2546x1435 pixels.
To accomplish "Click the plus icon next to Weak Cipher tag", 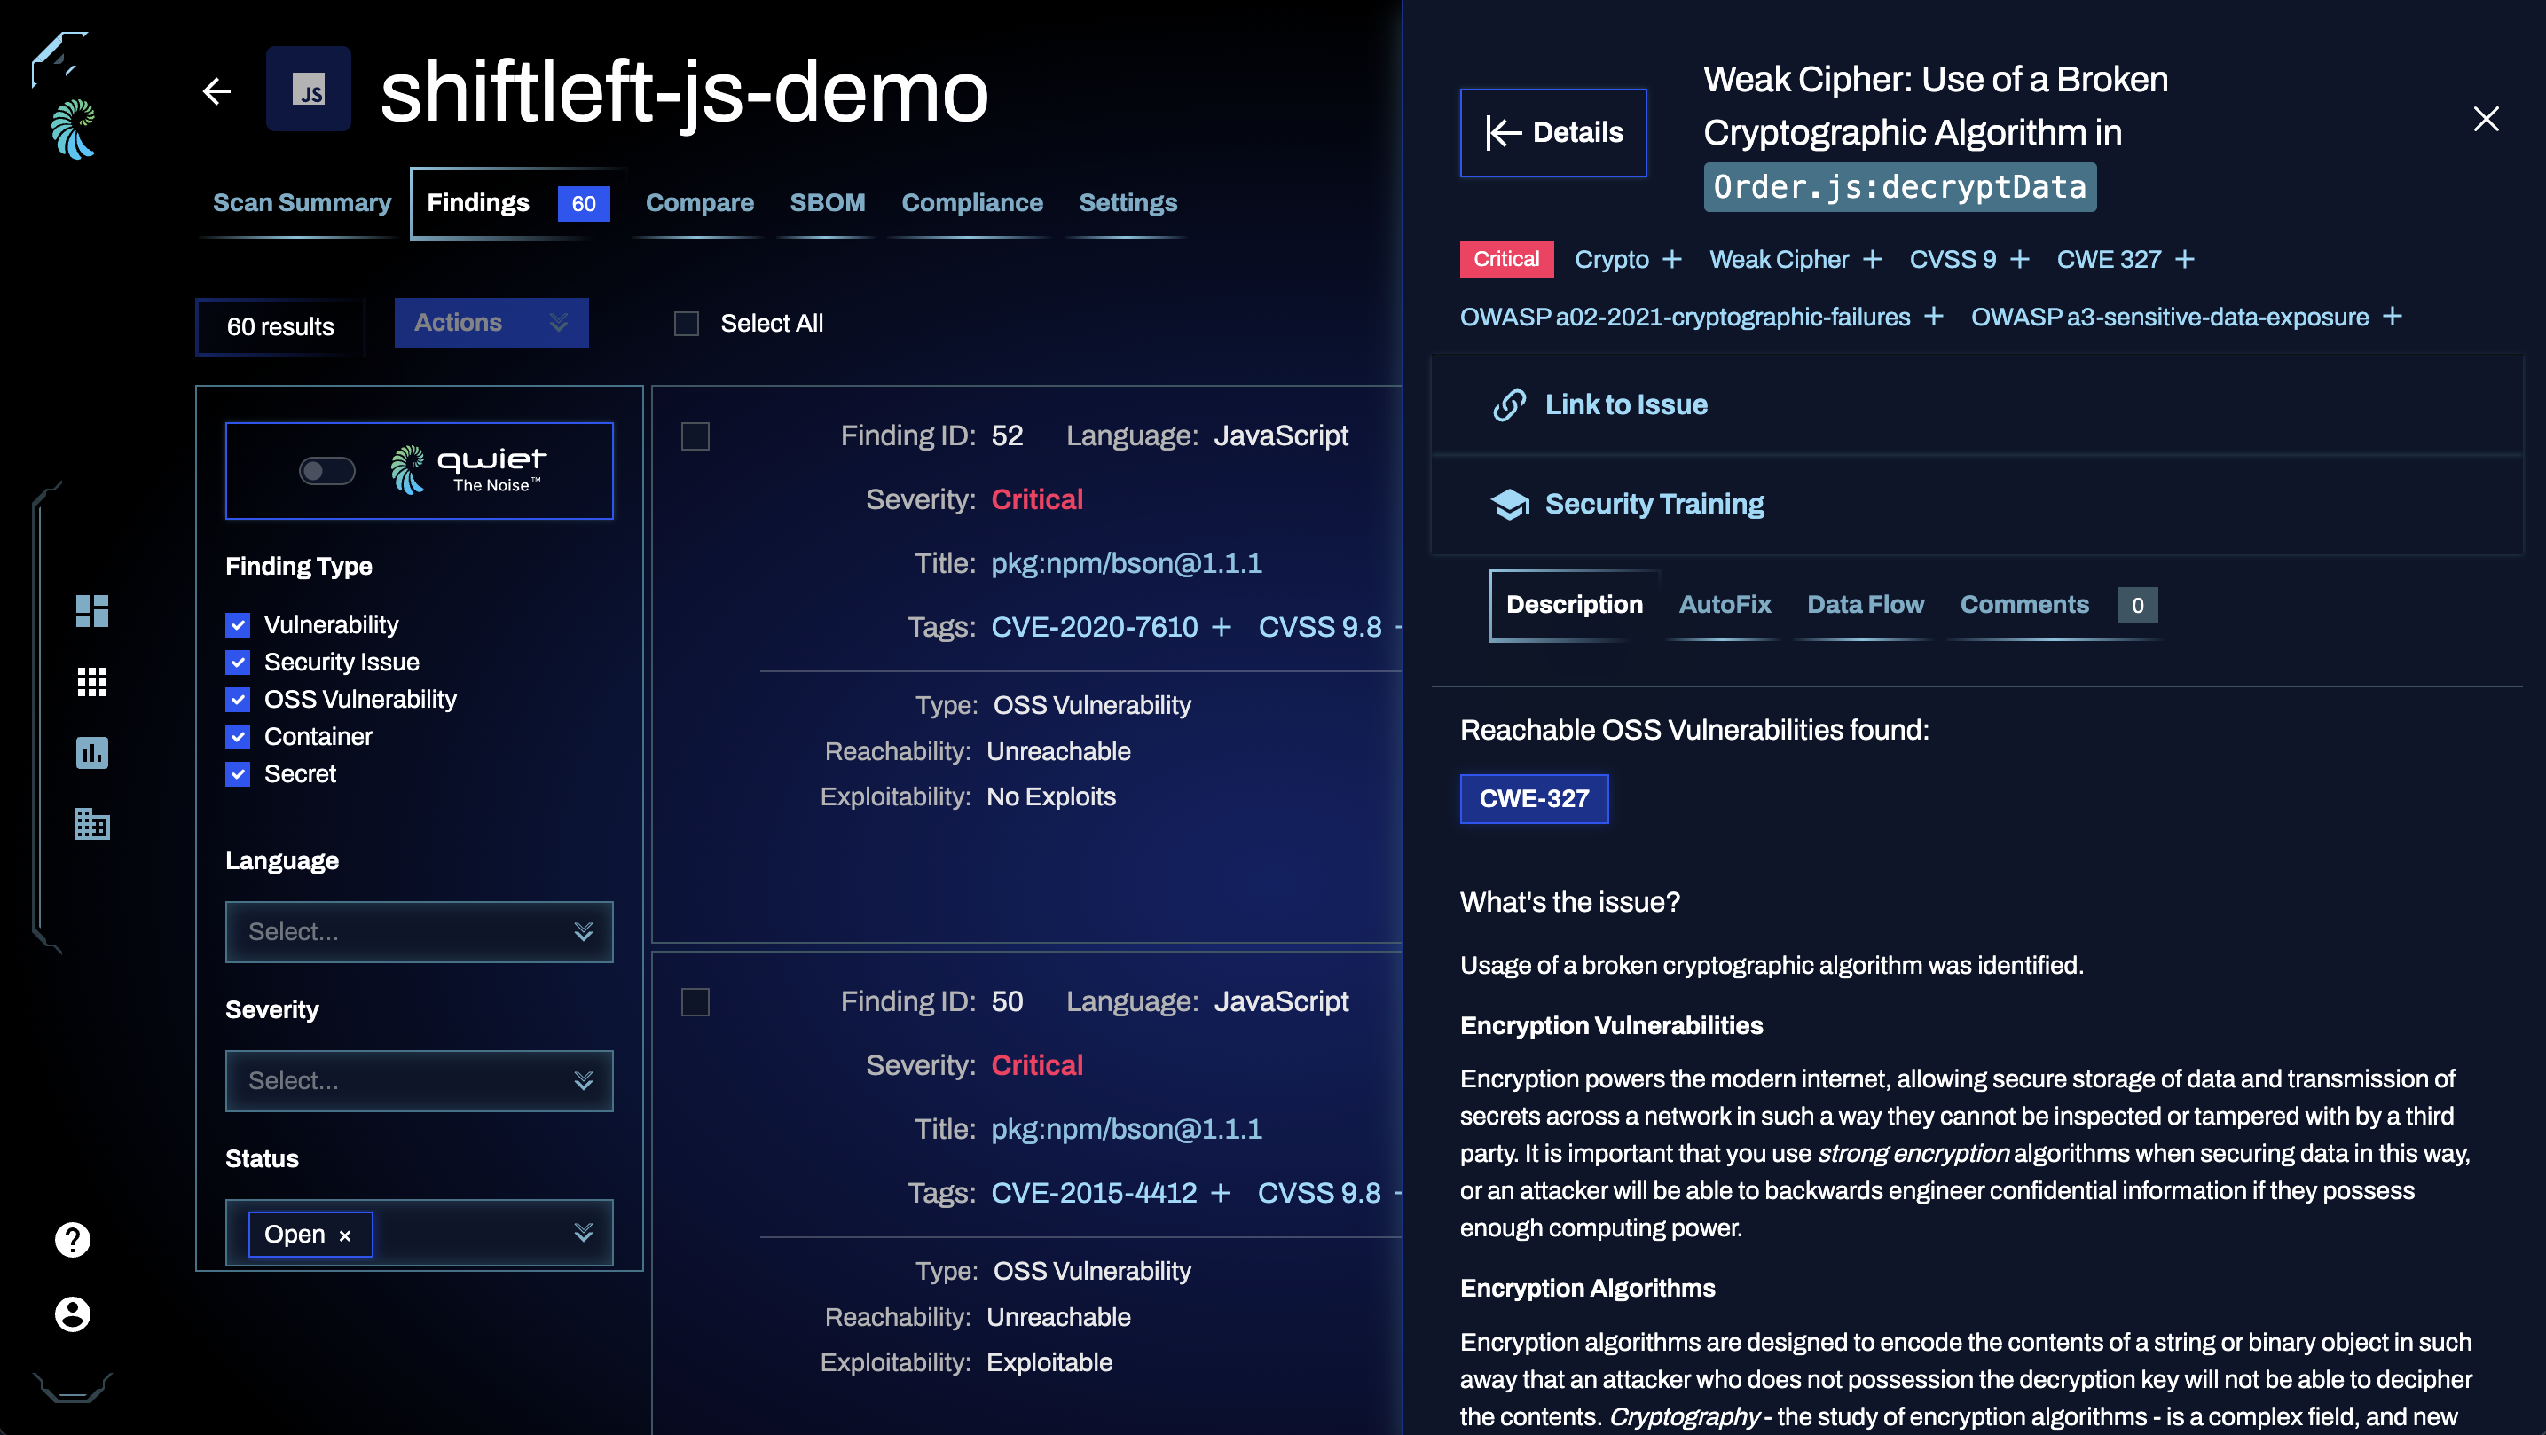I will click(1873, 260).
